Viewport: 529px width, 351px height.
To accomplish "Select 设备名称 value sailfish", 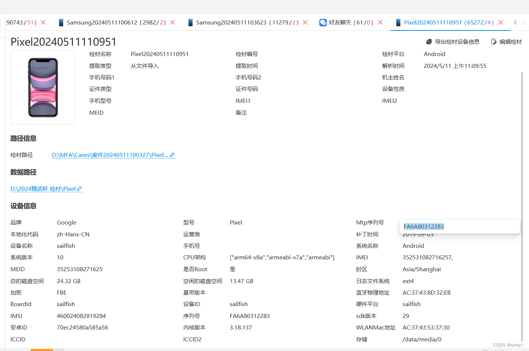I will click(66, 246).
